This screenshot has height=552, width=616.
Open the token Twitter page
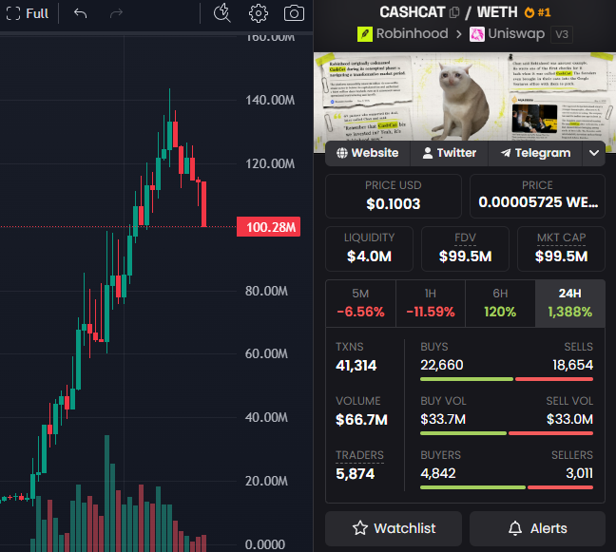(449, 153)
